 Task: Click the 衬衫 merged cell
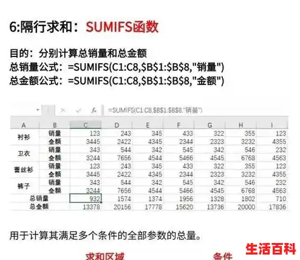pos(24,137)
